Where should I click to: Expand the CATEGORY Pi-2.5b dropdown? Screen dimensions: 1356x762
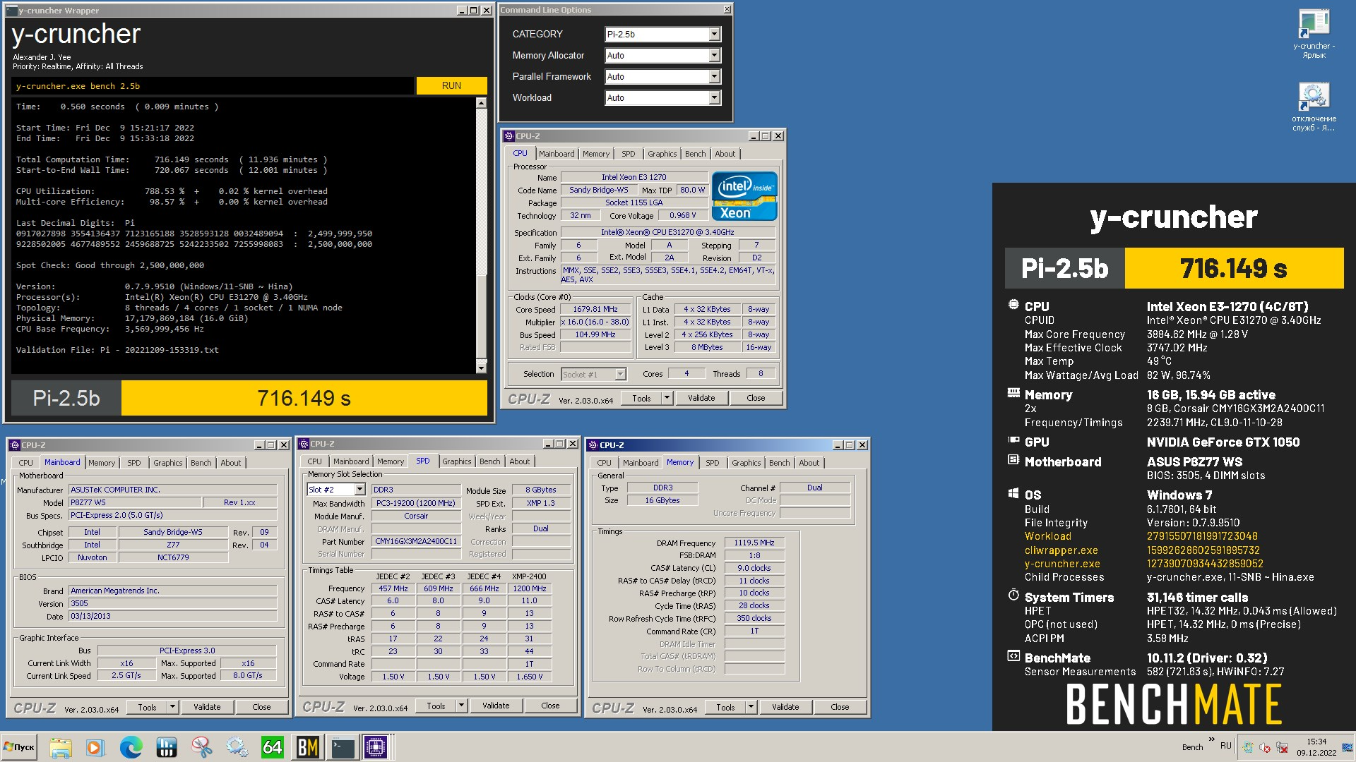[x=714, y=34]
